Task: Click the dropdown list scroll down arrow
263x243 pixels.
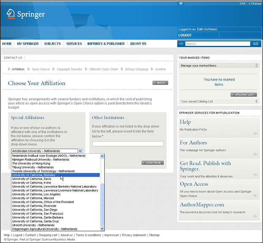Action: click(x=102, y=229)
